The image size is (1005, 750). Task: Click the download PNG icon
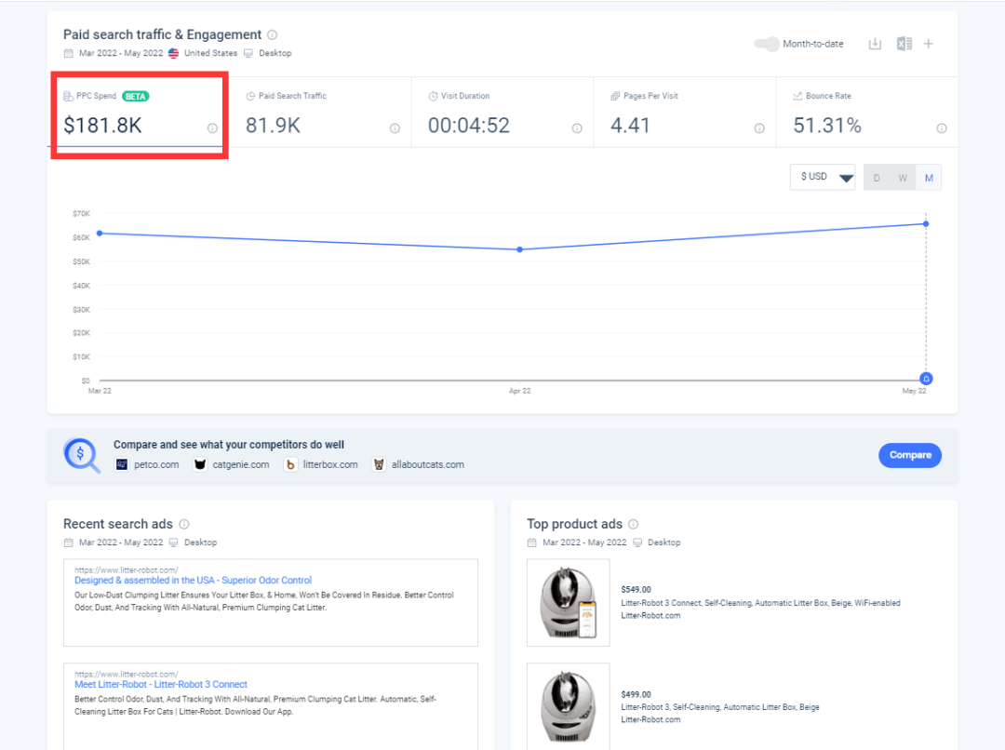coord(875,44)
